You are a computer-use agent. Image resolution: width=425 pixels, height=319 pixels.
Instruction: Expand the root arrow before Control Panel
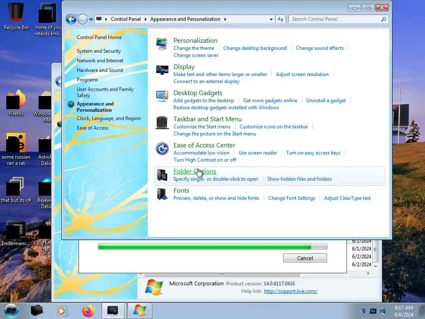click(106, 19)
